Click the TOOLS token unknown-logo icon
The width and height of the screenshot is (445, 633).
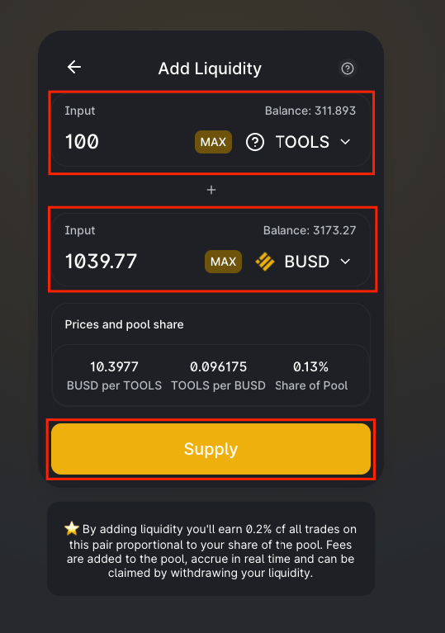[x=255, y=142]
